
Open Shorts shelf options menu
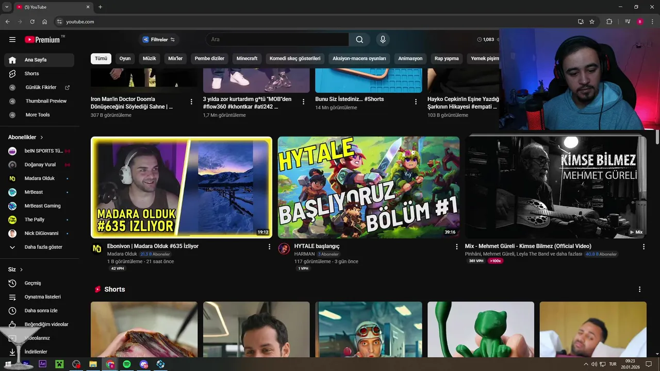pyautogui.click(x=640, y=290)
